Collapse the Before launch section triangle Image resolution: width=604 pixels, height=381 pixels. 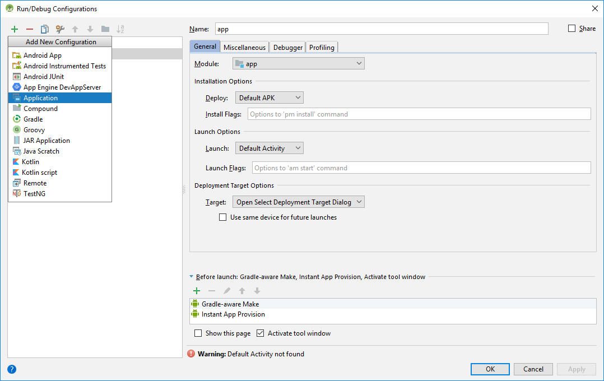tap(192, 277)
